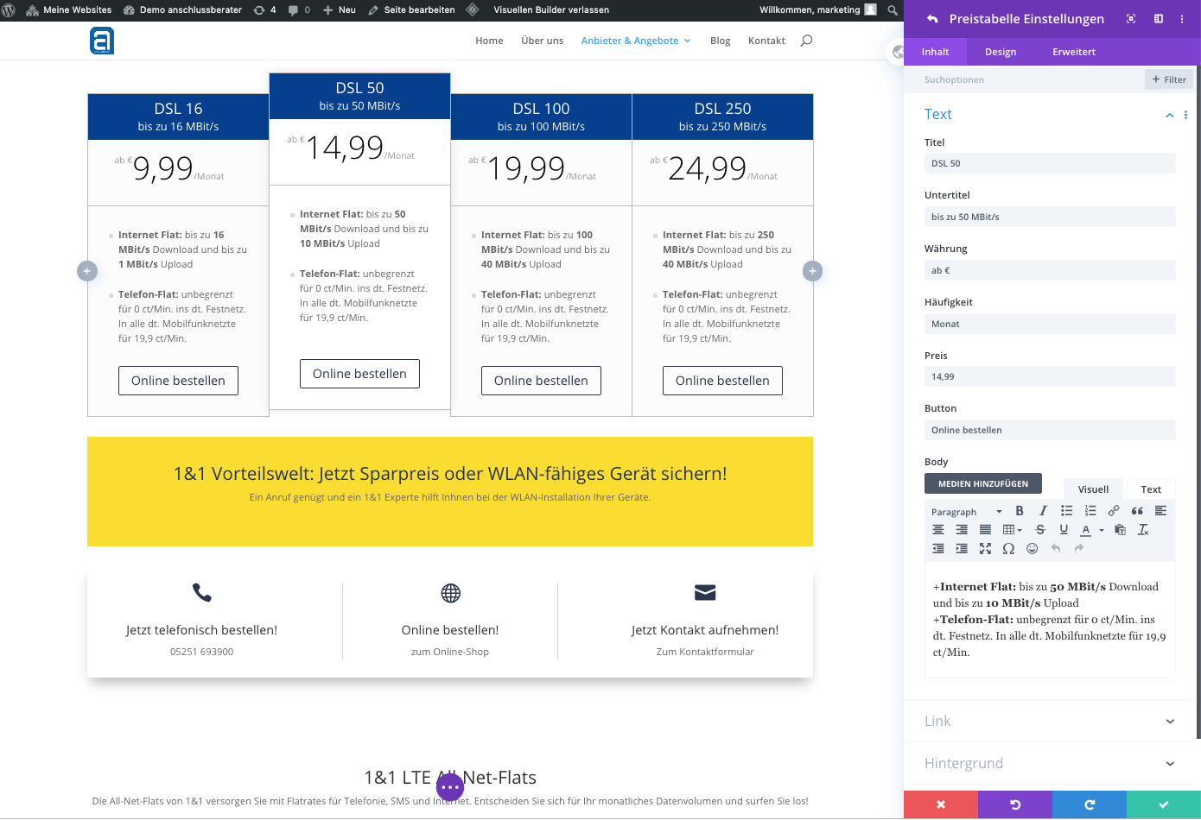Viewport: 1201px width, 820px height.
Task: Increase indent in Body editor
Action: [x=962, y=549]
